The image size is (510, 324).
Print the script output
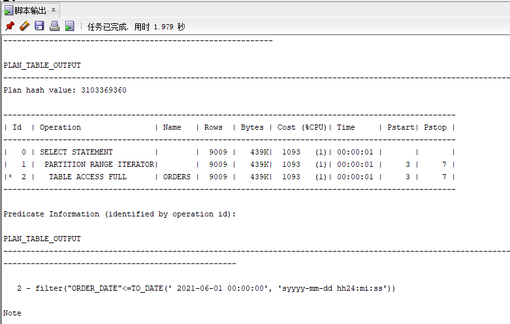[x=54, y=26]
